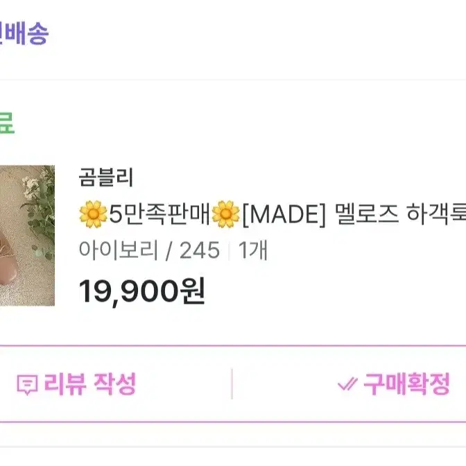466x466 pixels.
Task: Click the pink-outlined action bar
Action: pyautogui.click(x=233, y=383)
